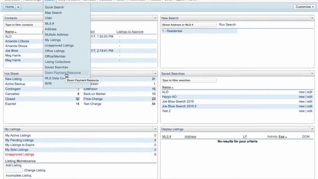Open the Hot Sheet panel dropdown arrow
This screenshot has width=318, height=179.
pyautogui.click(x=155, y=74)
